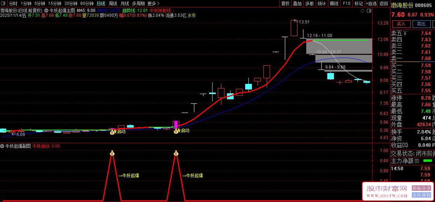The width and height of the screenshot is (435, 202).
Task: Switch to 30分钟 period
Action: [x=71, y=3]
